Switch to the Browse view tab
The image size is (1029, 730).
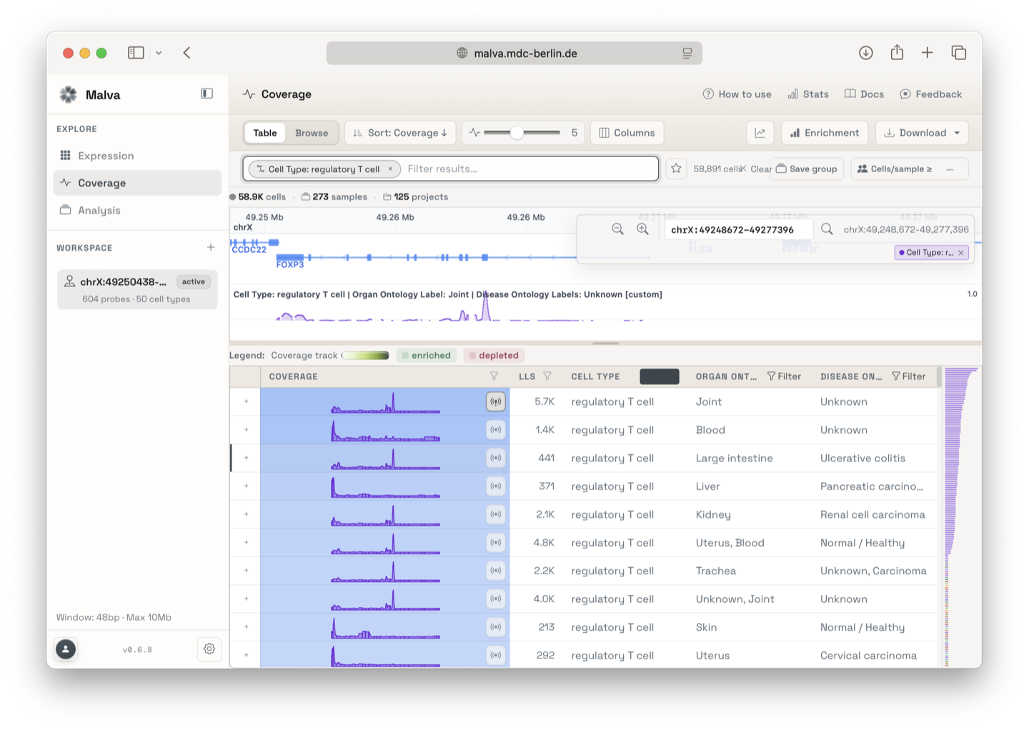point(312,133)
